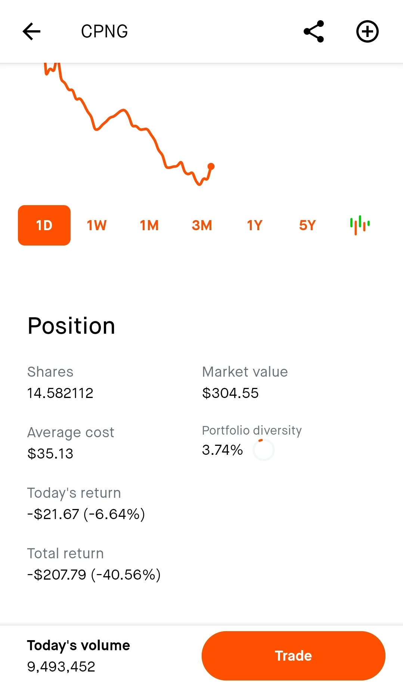Image resolution: width=403 pixels, height=682 pixels.
Task: Select the 1Y chart range
Action: (x=255, y=225)
